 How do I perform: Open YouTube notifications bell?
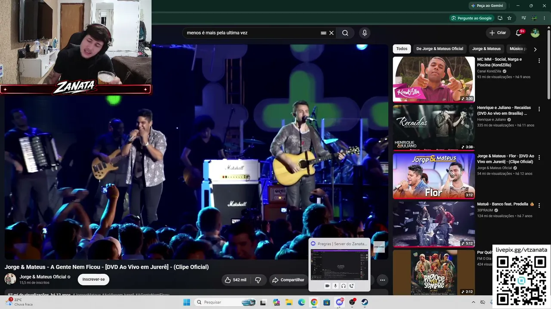[x=519, y=33]
